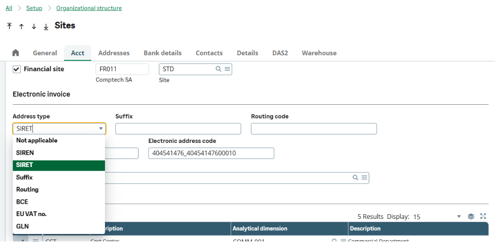The height and width of the screenshot is (242, 495).
Task: Choose SIREN from address type list
Action: [59, 153]
